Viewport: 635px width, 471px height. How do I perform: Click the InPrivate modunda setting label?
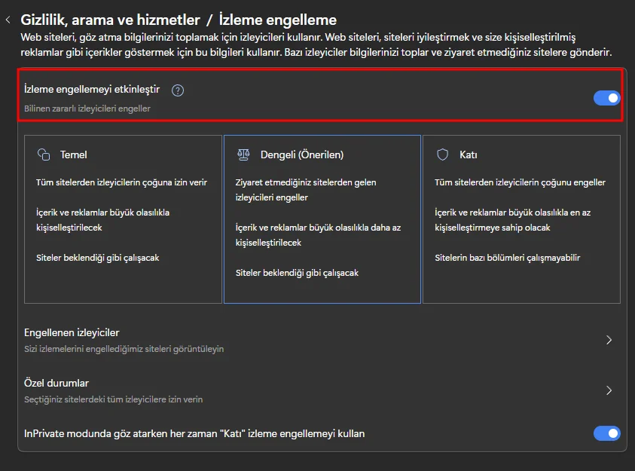(x=194, y=433)
